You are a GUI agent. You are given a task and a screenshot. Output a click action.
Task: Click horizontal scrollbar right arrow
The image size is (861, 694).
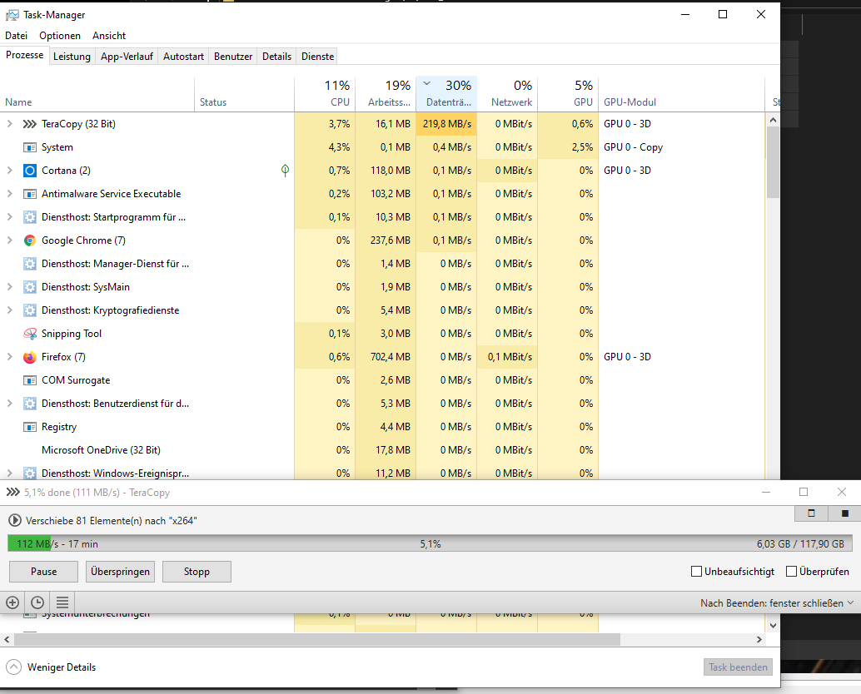pyautogui.click(x=759, y=640)
